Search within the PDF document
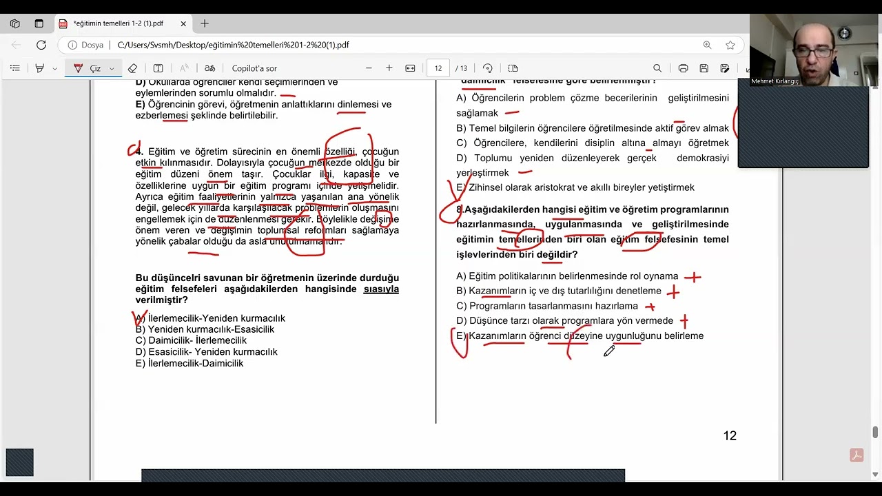 (657, 68)
